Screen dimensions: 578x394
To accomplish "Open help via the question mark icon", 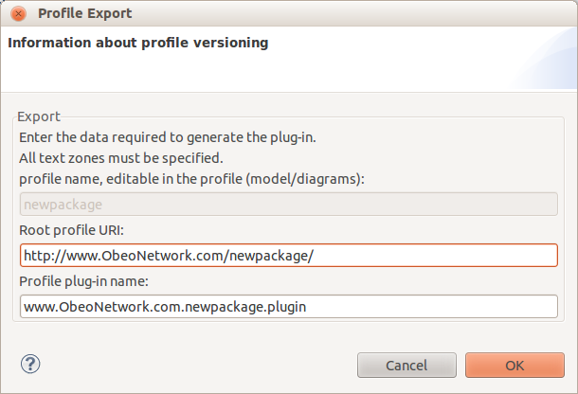I will tap(30, 364).
